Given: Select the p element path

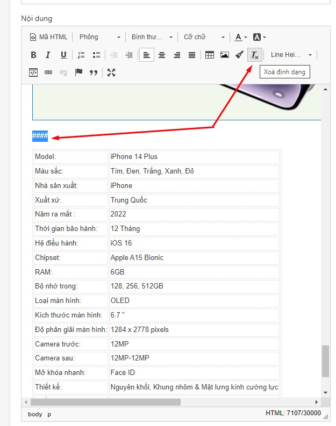Looking at the screenshot, I should pyautogui.click(x=49, y=414).
